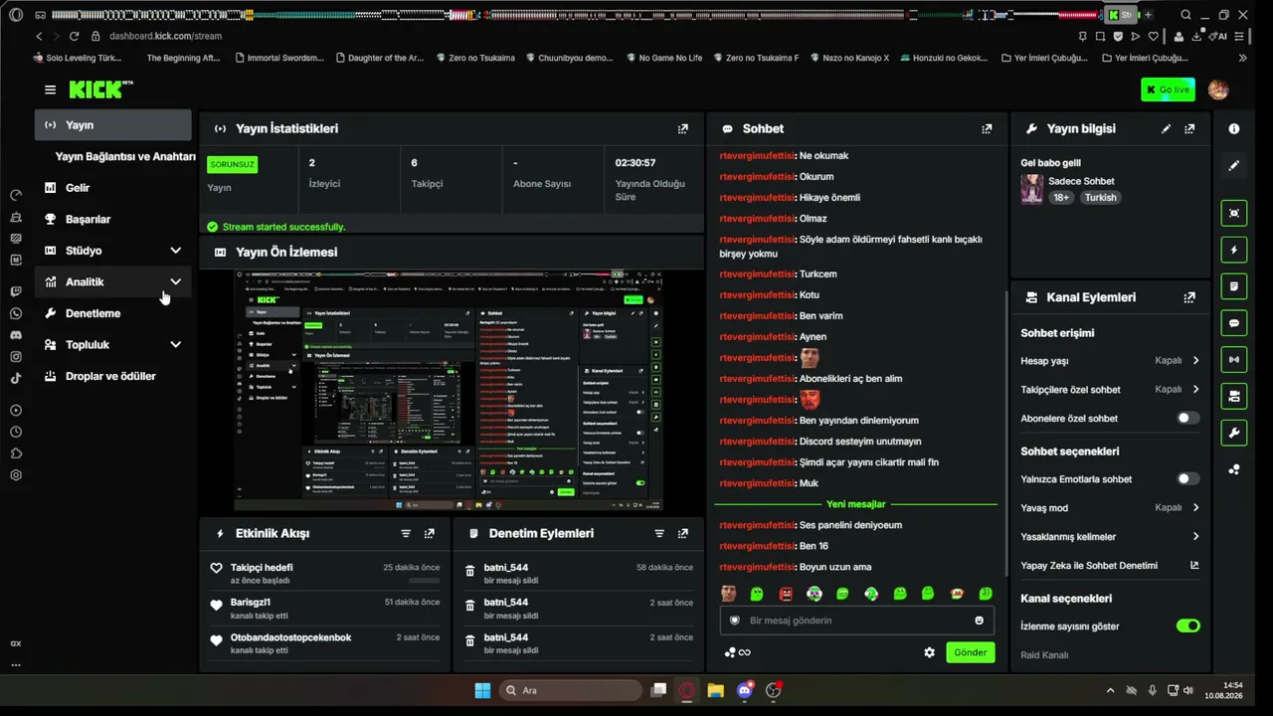Open the emoji picker in the message box
Image resolution: width=1273 pixels, height=716 pixels.
pyautogui.click(x=979, y=621)
